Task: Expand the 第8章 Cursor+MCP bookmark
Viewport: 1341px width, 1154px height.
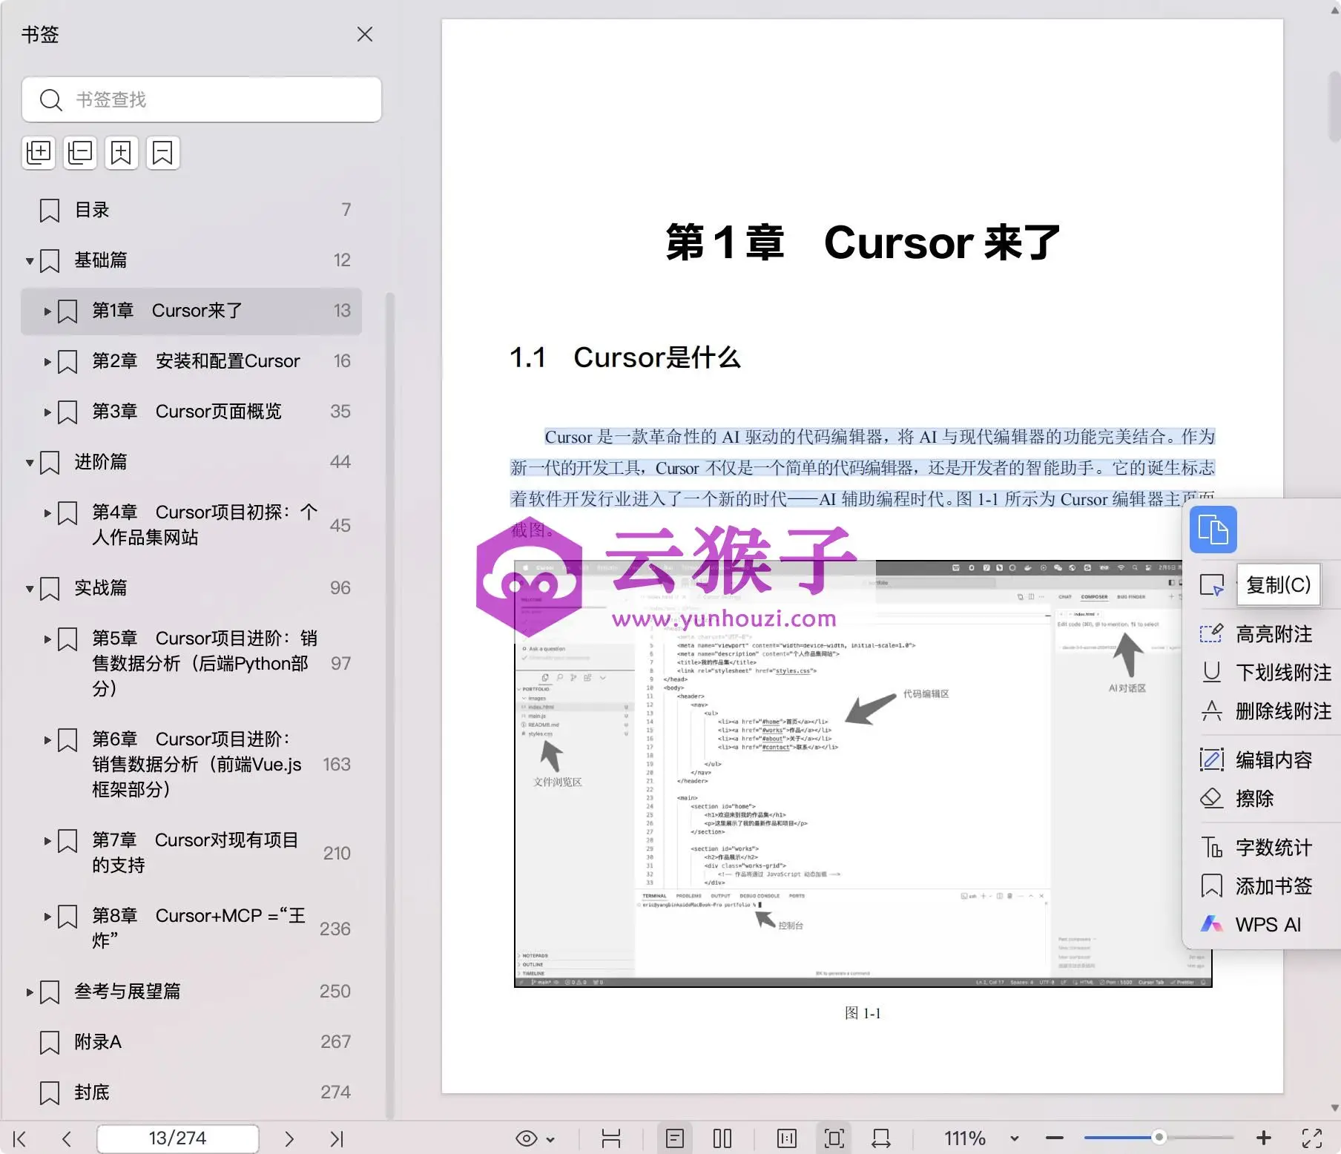Action: 47,917
